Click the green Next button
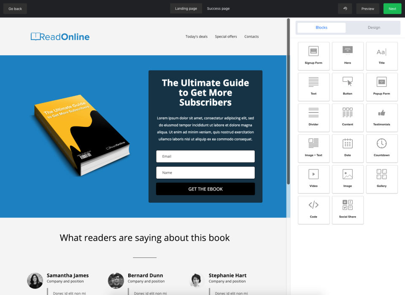Viewport: 405px width, 295px height. [x=392, y=8]
